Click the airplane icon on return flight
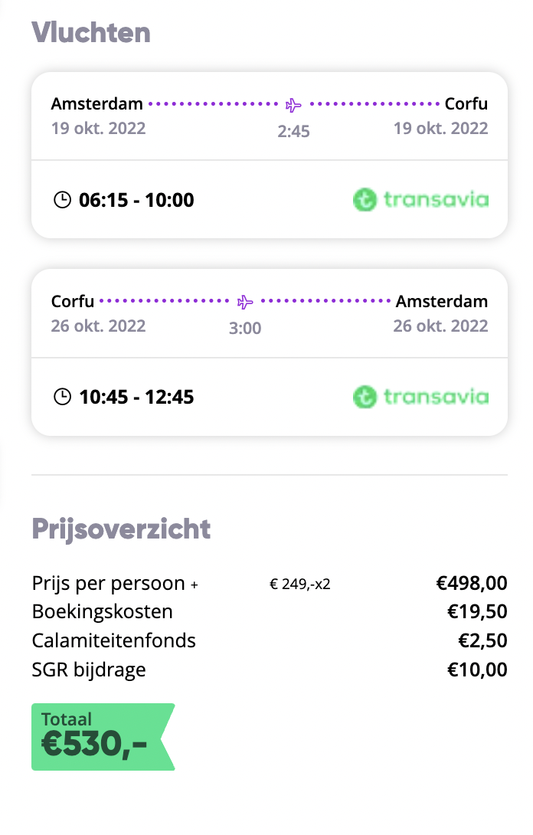This screenshot has width=533, height=835. point(245,302)
